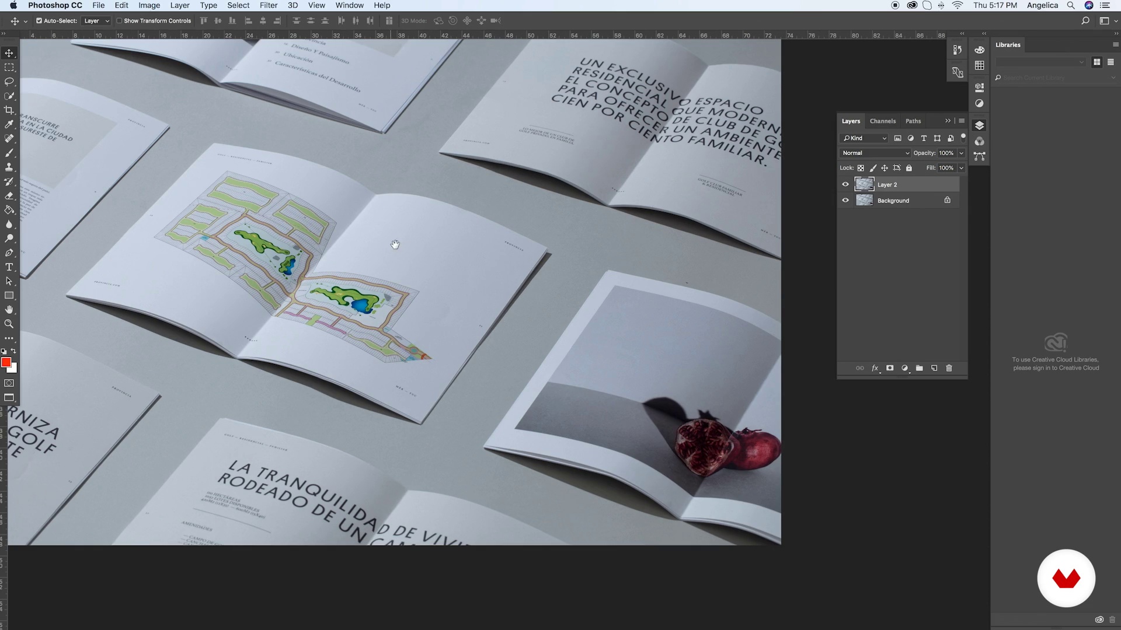This screenshot has height=630, width=1121.
Task: Open the Add layer style fx menu
Action: click(x=875, y=368)
